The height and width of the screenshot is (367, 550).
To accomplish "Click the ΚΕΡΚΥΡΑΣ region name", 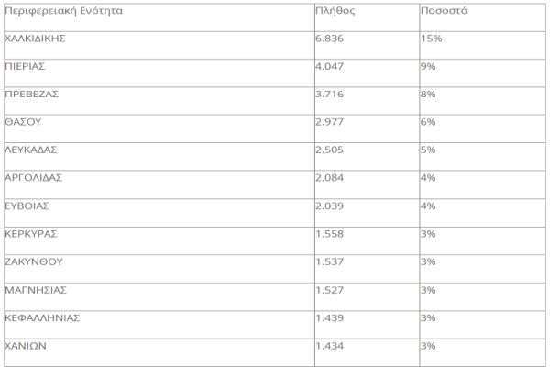I will (x=31, y=234).
